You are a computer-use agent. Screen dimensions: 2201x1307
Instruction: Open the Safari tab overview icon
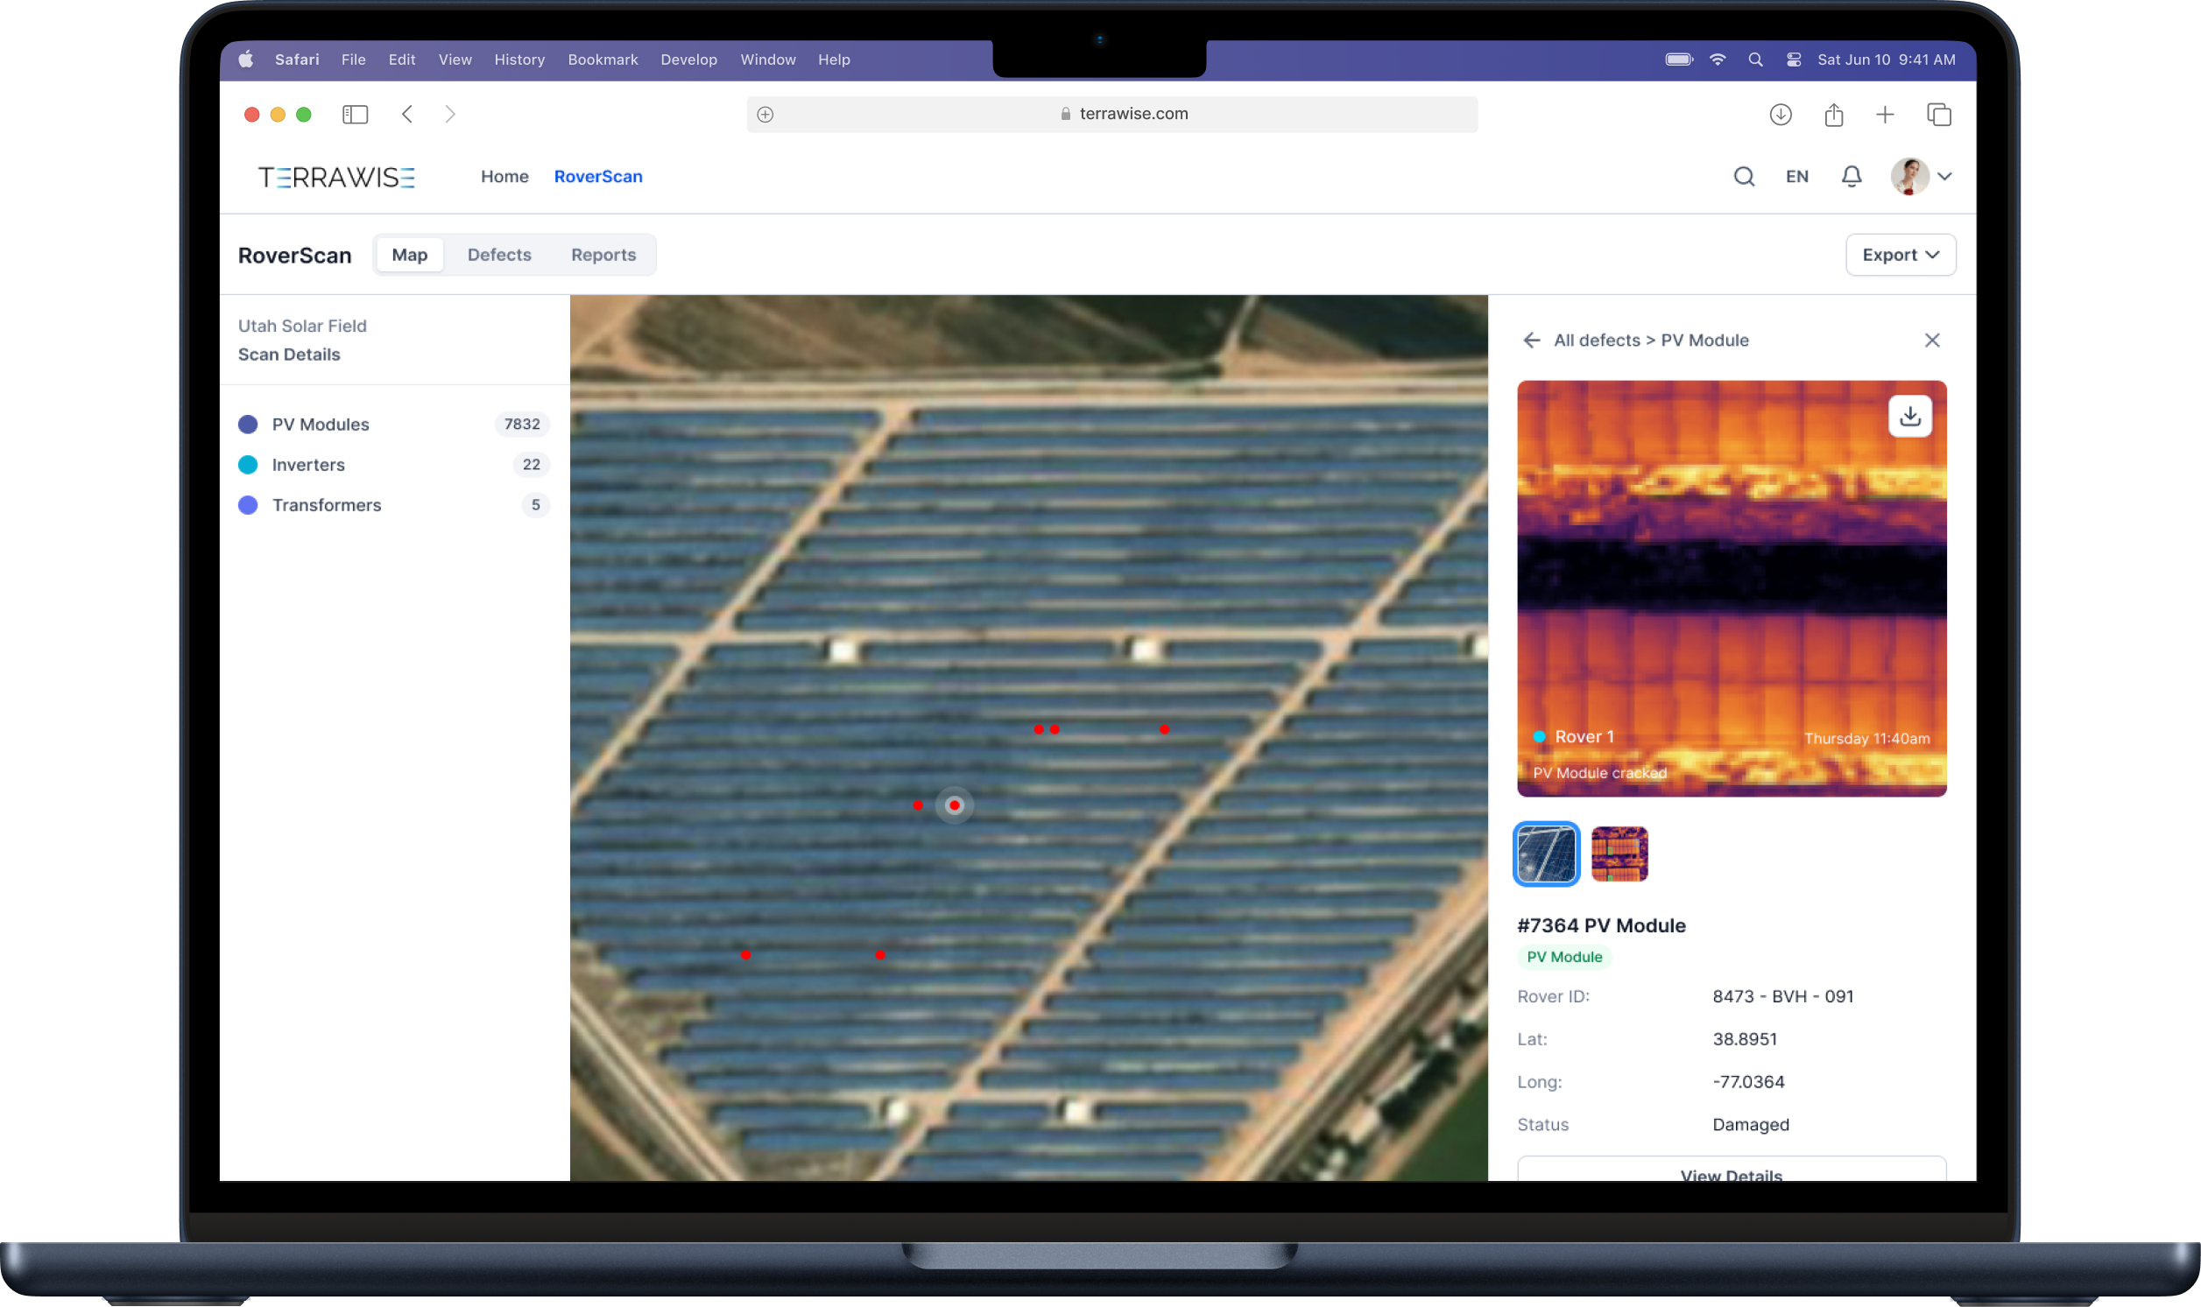[x=1938, y=115]
